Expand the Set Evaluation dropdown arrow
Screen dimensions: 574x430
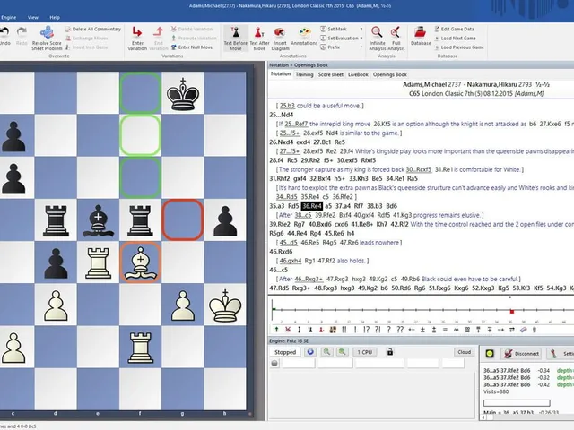(361, 38)
